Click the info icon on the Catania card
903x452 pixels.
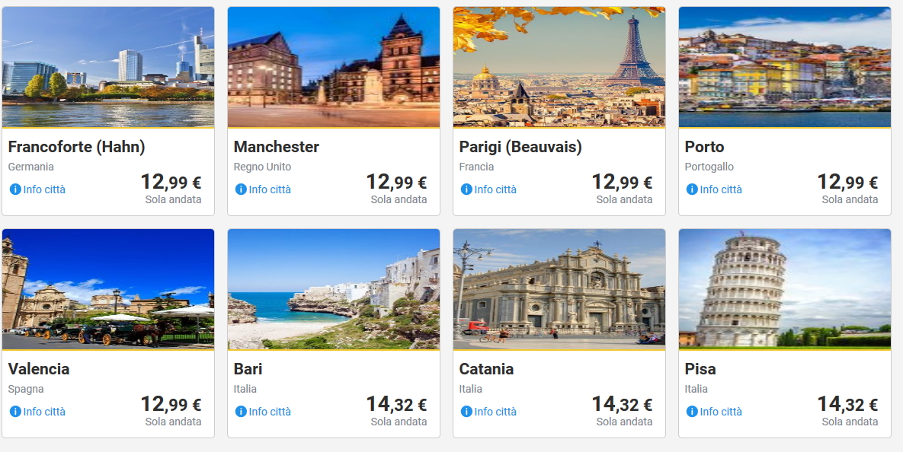click(466, 412)
